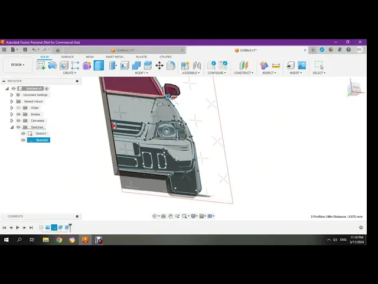Image resolution: width=378 pixels, height=284 pixels.
Task: Toggle visibility eye for Origin folder
Action: coord(18,108)
